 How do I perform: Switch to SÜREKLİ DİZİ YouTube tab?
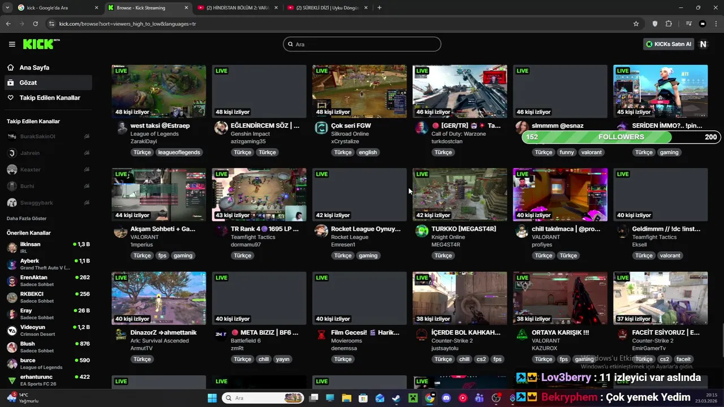328,8
